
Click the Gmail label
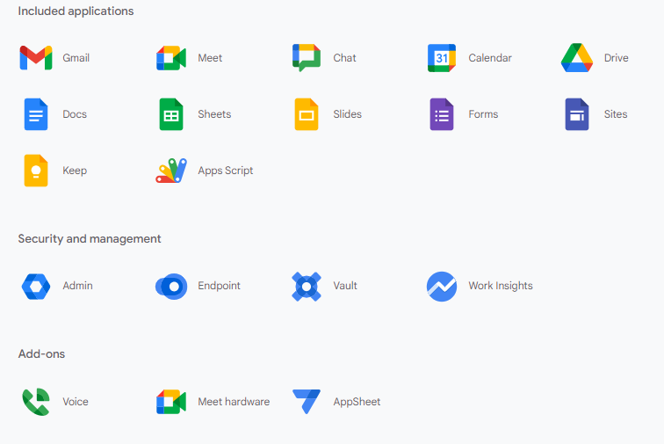[76, 58]
